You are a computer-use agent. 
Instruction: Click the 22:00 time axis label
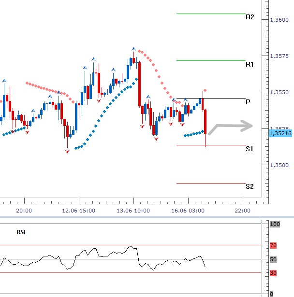(242, 211)
